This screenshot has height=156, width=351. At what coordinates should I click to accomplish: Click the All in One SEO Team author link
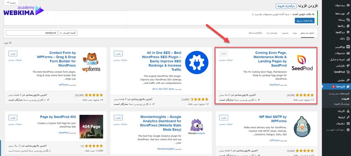pyautogui.click(x=163, y=89)
